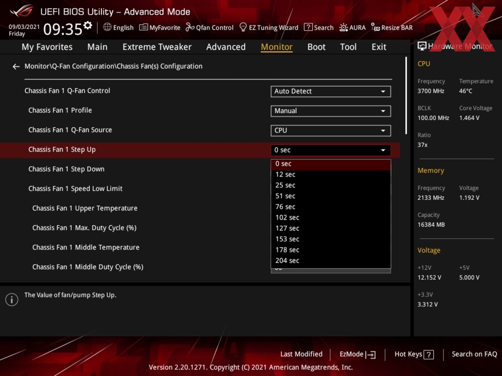Click the CPU temperature value 46°C
This screenshot has height=376, width=502.
465,91
